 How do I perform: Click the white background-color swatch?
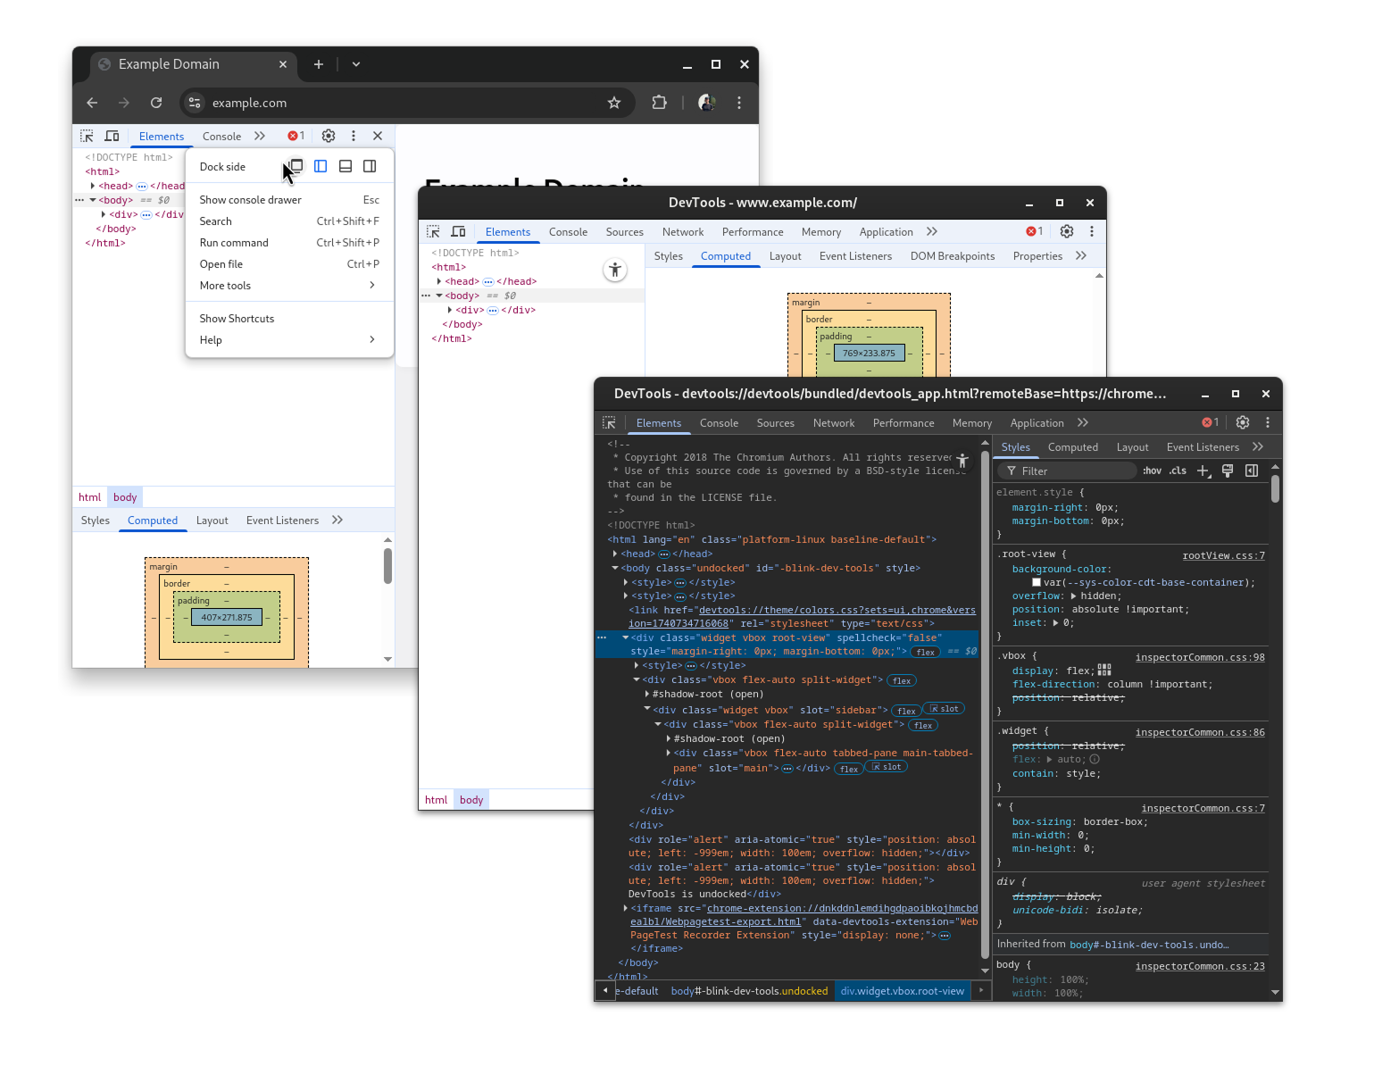click(1037, 583)
